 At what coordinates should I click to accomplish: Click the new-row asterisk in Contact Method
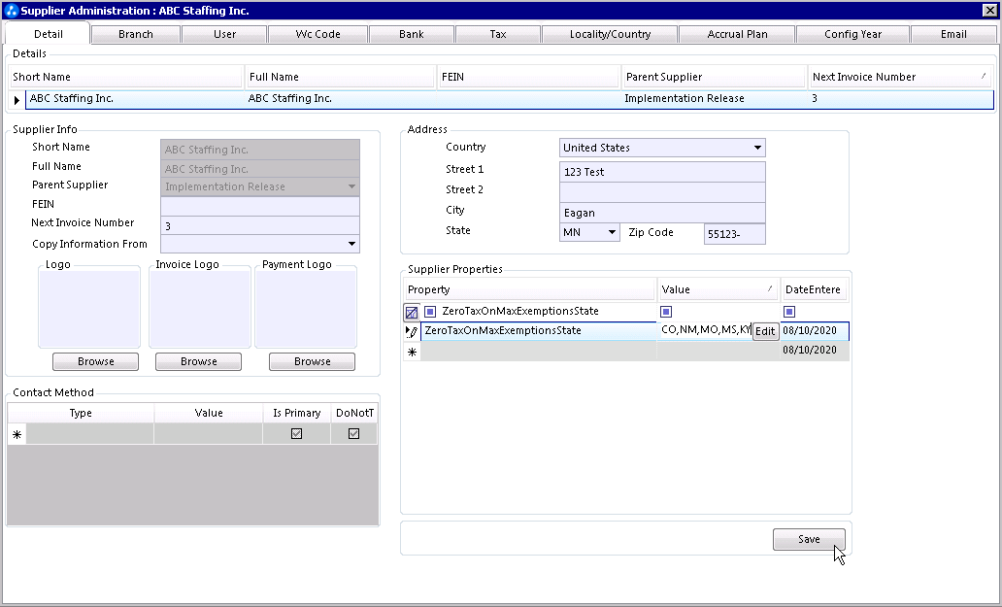pos(17,435)
